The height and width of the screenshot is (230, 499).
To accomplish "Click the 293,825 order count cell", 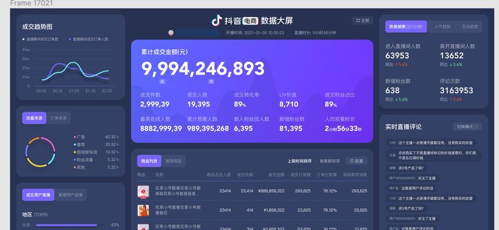I will [303, 191].
